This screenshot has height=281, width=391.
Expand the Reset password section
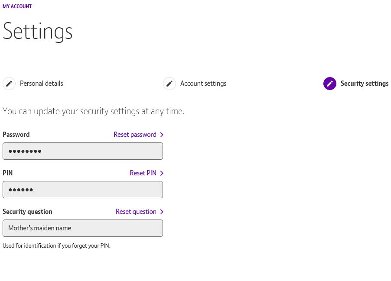pos(135,135)
